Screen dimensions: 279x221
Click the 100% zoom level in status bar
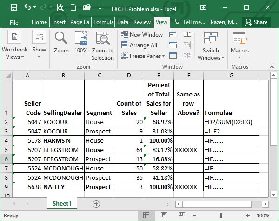(263, 215)
